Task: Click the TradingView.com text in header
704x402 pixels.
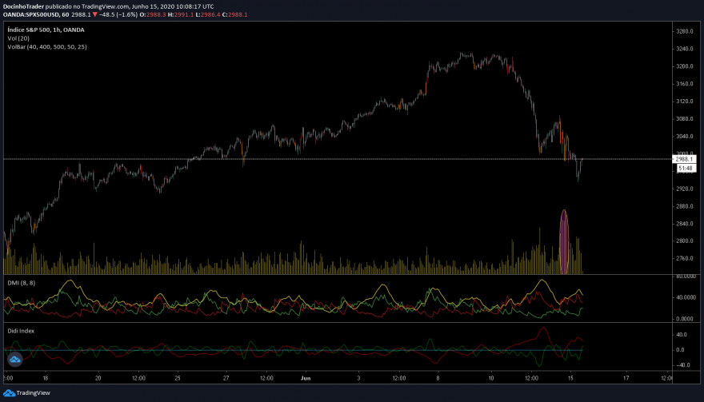Action: pos(105,6)
